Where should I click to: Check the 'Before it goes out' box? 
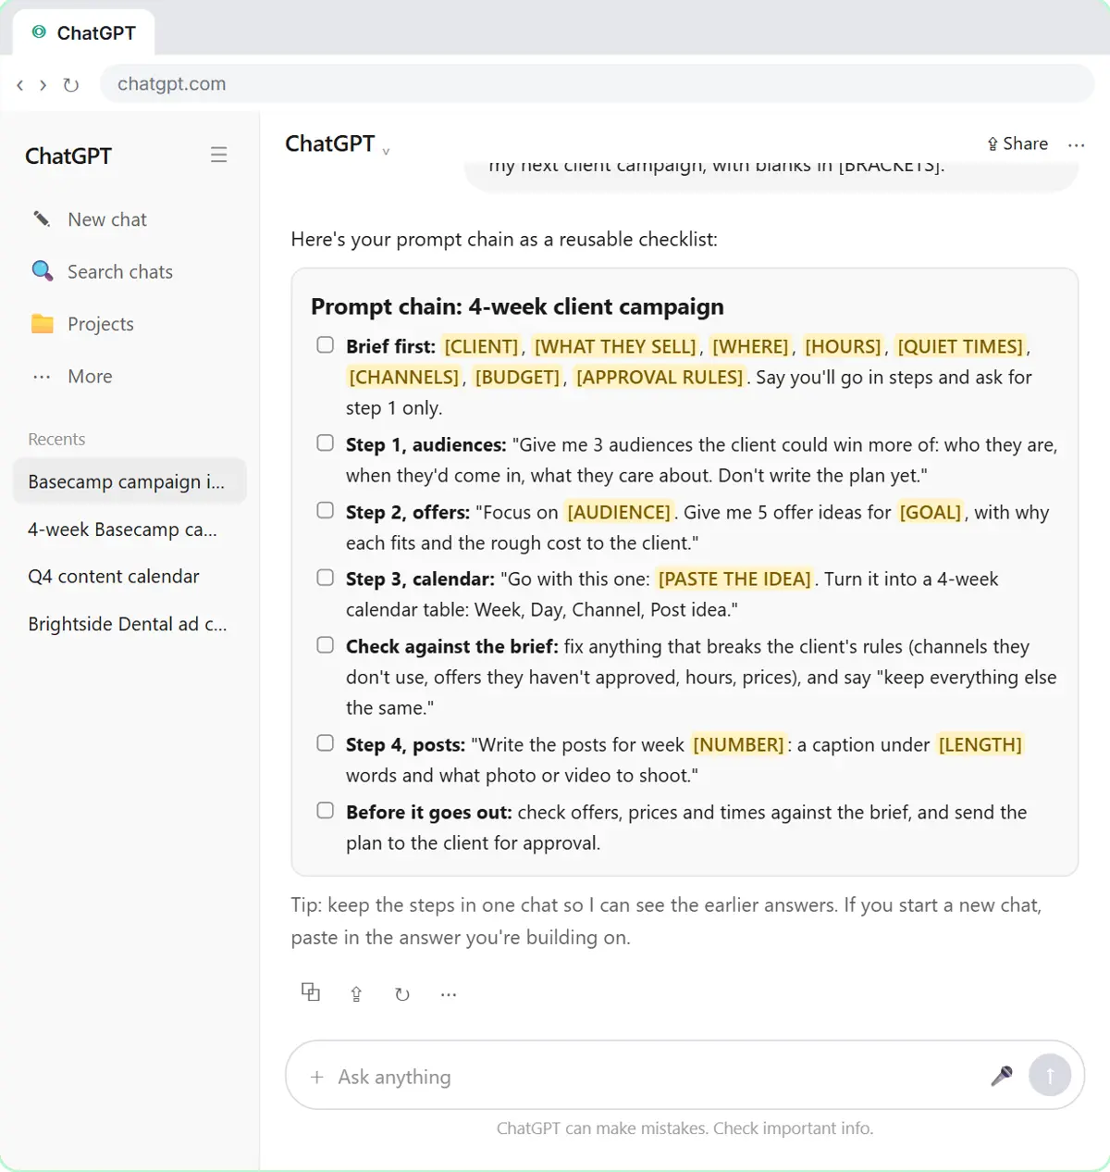coord(326,811)
